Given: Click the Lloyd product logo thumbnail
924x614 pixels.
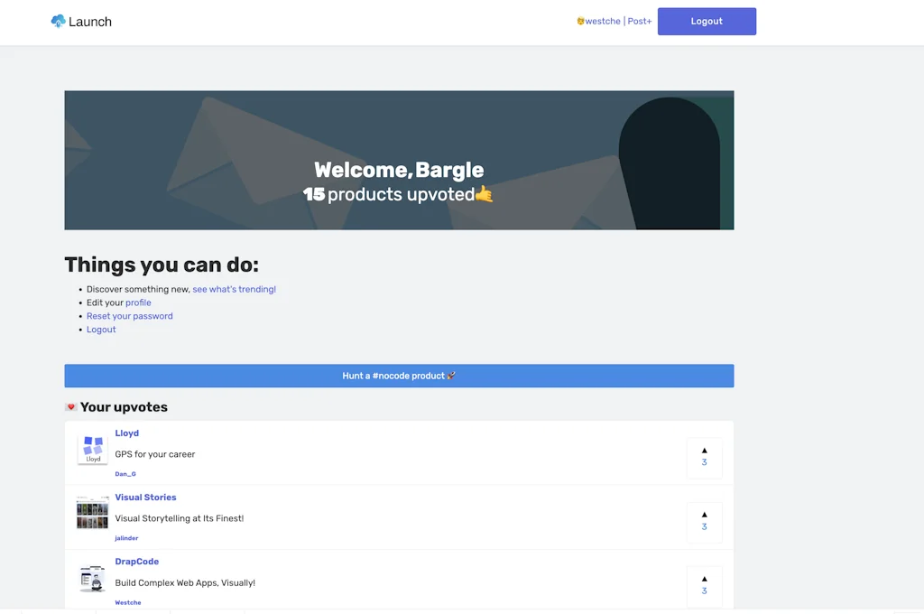Looking at the screenshot, I should 93,450.
